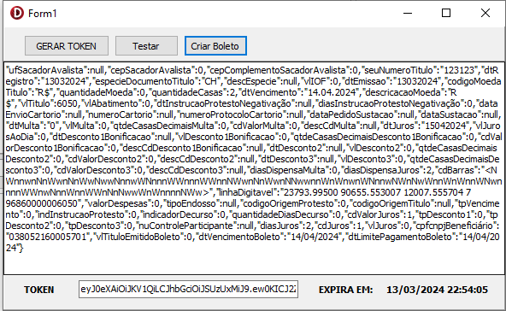Click the empty area below the JSON text

tap(255, 263)
